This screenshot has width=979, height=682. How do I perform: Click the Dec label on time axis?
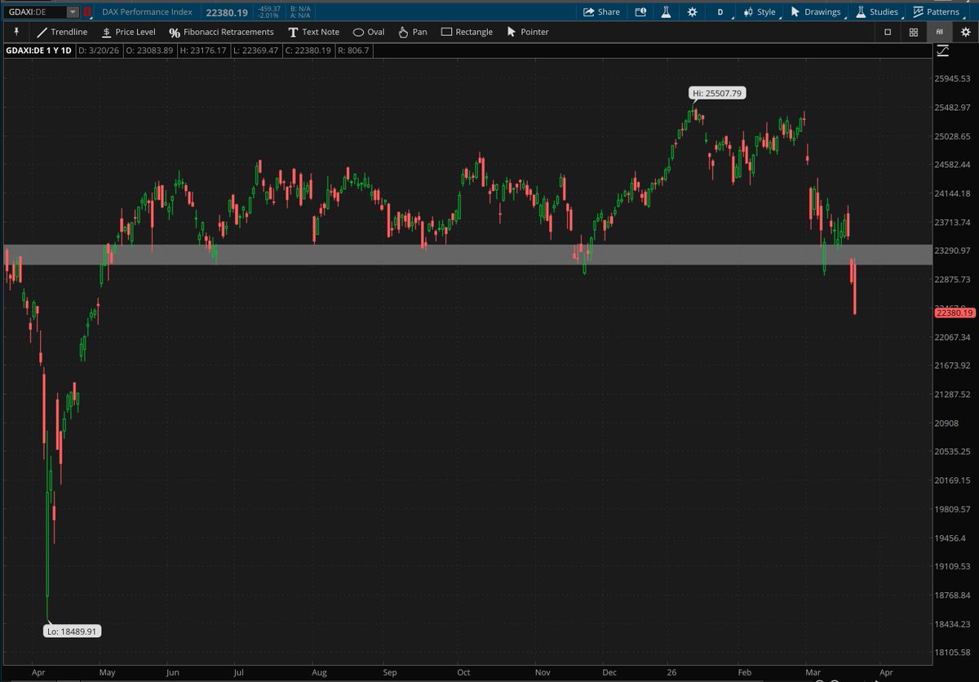(609, 675)
